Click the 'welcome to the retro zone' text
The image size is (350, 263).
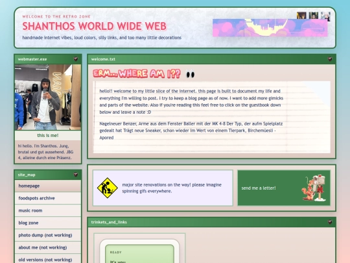pyautogui.click(x=56, y=16)
